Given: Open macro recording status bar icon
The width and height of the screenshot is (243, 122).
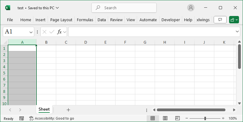Looking at the screenshot, I should click(22, 118).
